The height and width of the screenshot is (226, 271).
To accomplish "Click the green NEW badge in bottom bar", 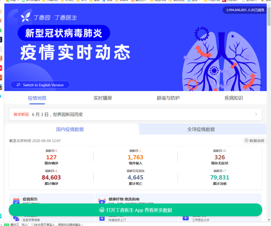I will [x=6, y=225].
